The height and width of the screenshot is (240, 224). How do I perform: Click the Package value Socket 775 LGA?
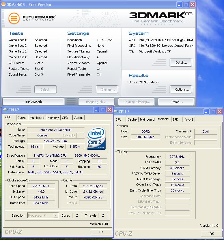pos(56,141)
